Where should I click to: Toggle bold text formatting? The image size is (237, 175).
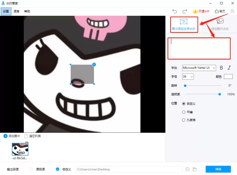pos(221,68)
